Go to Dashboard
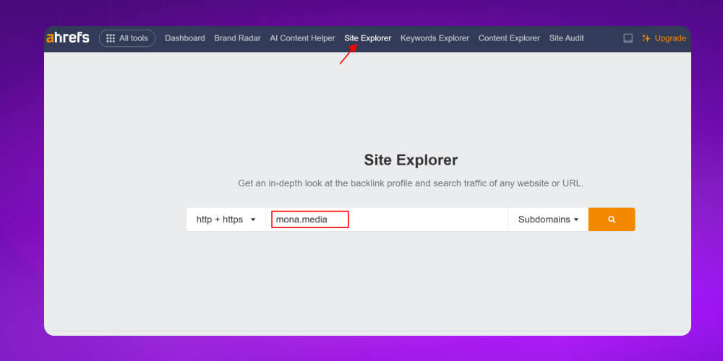The width and height of the screenshot is (723, 361). 185,38
